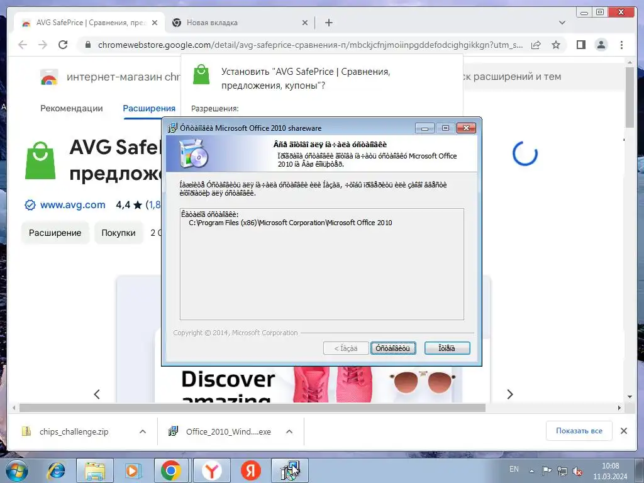Click the Action Center flag icon

547,470
